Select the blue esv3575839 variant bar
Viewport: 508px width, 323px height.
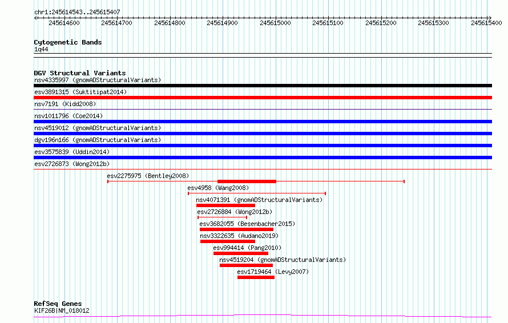(263, 158)
